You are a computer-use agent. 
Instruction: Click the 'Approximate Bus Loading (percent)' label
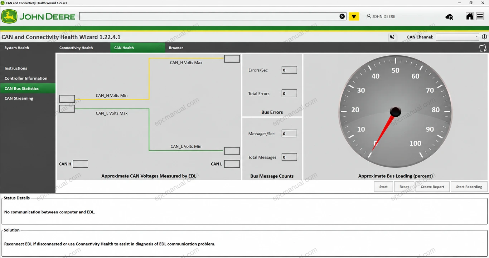point(396,176)
